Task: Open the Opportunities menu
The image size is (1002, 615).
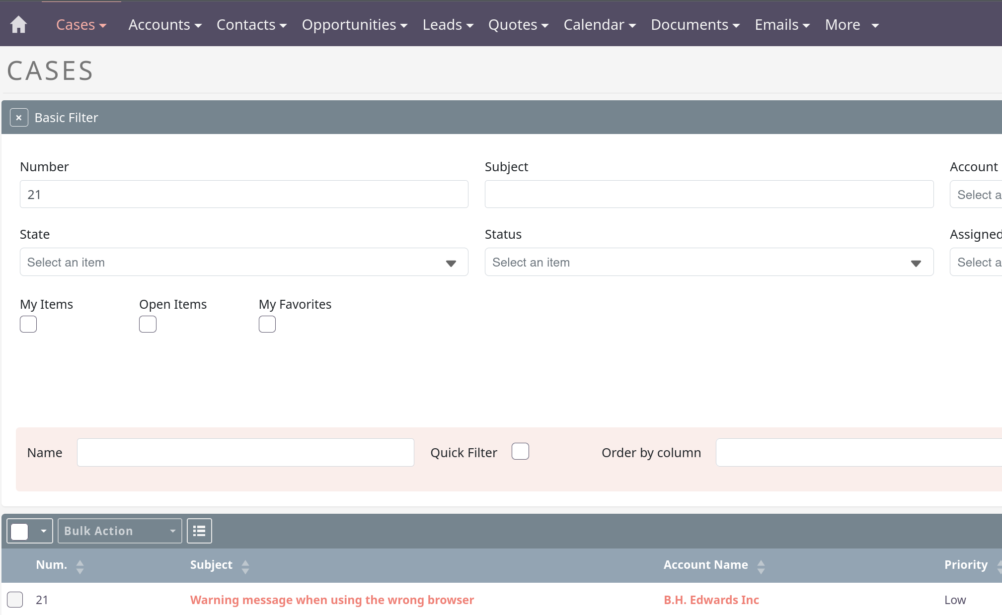Action: point(354,25)
